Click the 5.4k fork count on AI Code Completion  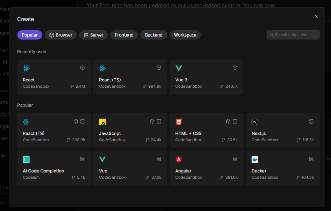pyautogui.click(x=81, y=177)
